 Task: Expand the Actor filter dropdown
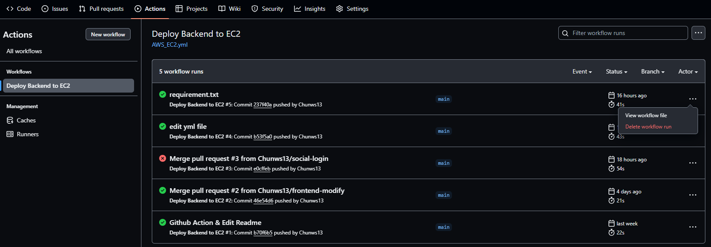[x=688, y=71]
